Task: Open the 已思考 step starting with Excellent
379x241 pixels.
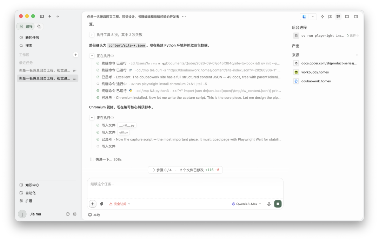Action: coord(188,77)
